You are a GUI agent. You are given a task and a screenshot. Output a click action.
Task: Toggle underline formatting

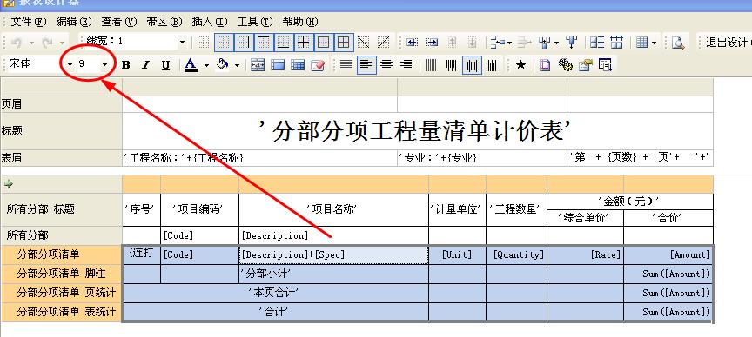click(x=165, y=65)
